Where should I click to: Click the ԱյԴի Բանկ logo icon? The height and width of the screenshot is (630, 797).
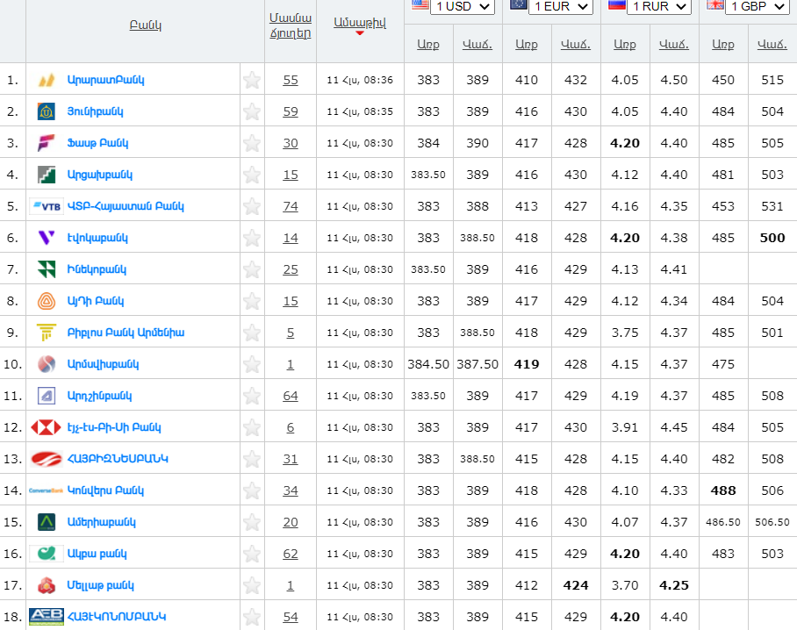47,301
